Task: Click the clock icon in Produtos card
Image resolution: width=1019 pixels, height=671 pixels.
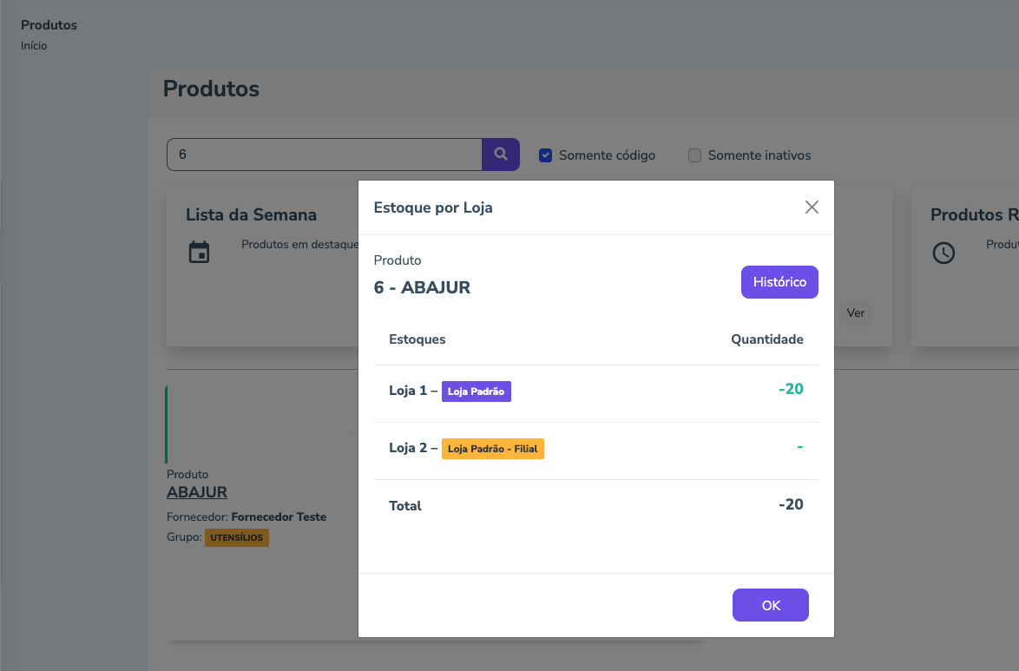Action: (943, 253)
